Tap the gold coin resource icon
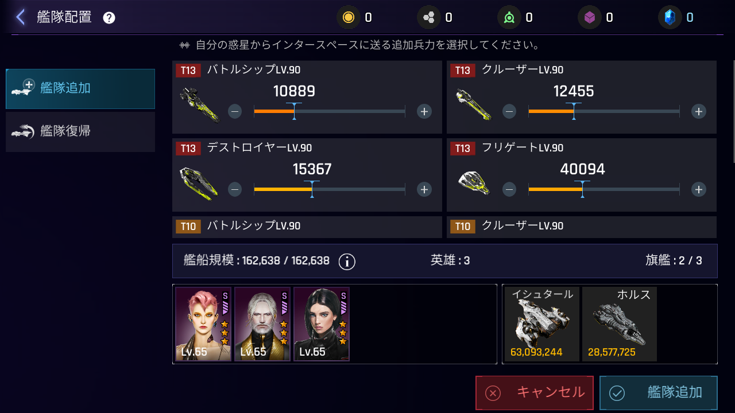Screen dimensions: 735x413 point(348,17)
